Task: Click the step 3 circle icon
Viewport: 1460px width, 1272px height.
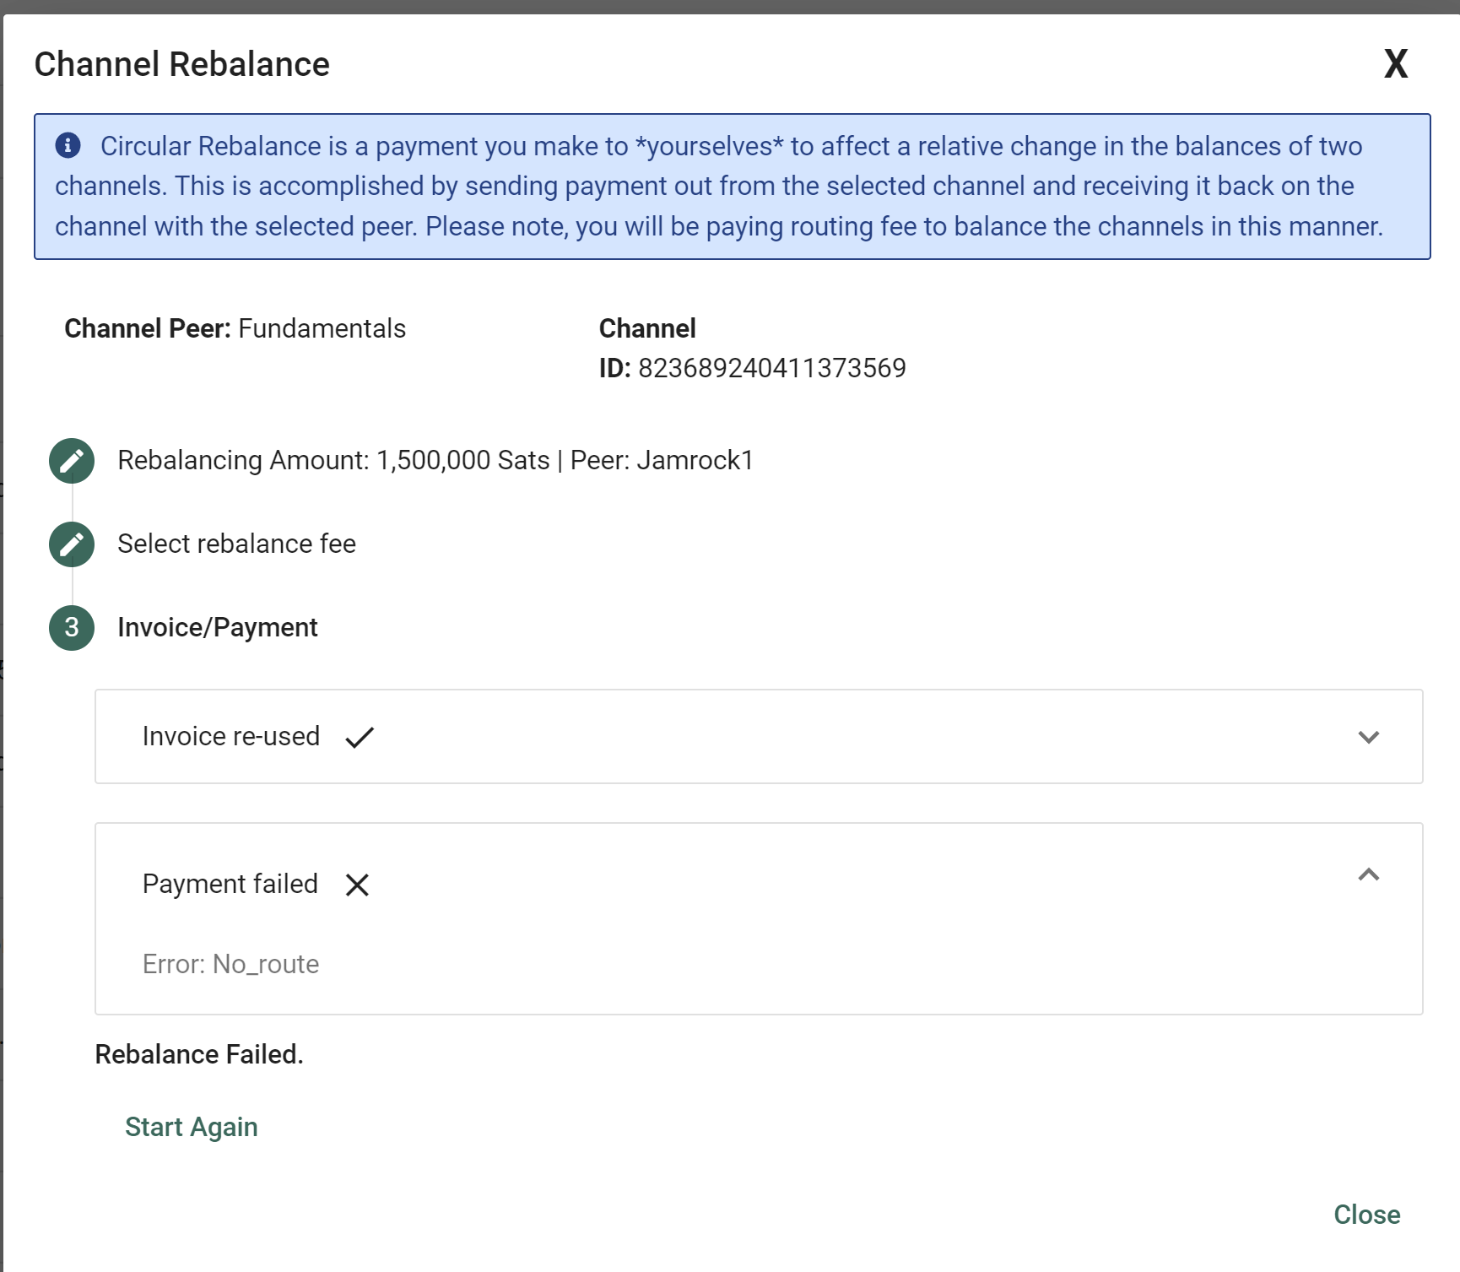Action: click(x=72, y=628)
